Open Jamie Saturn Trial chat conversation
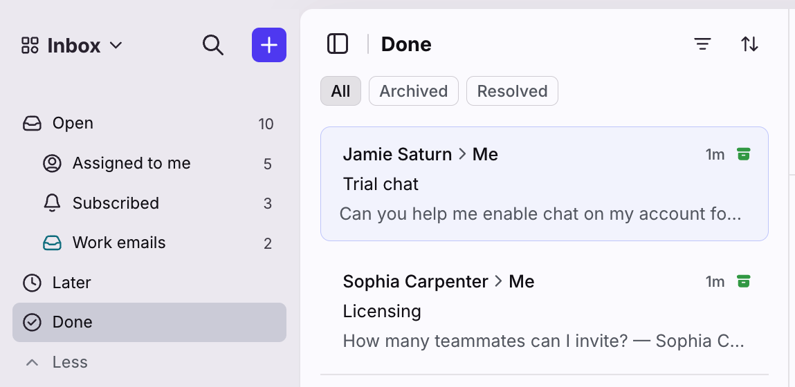This screenshot has height=387, width=795. [545, 184]
